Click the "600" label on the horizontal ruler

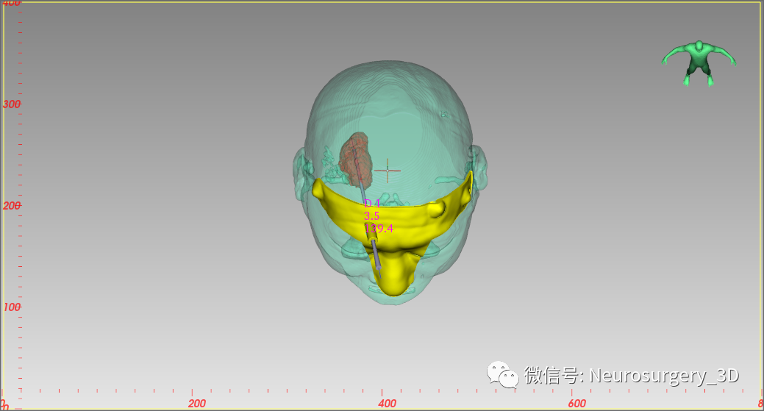(x=576, y=403)
